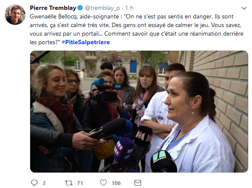
Task: Open the #PitieSalpetriere hashtag link
Action: [86, 42]
